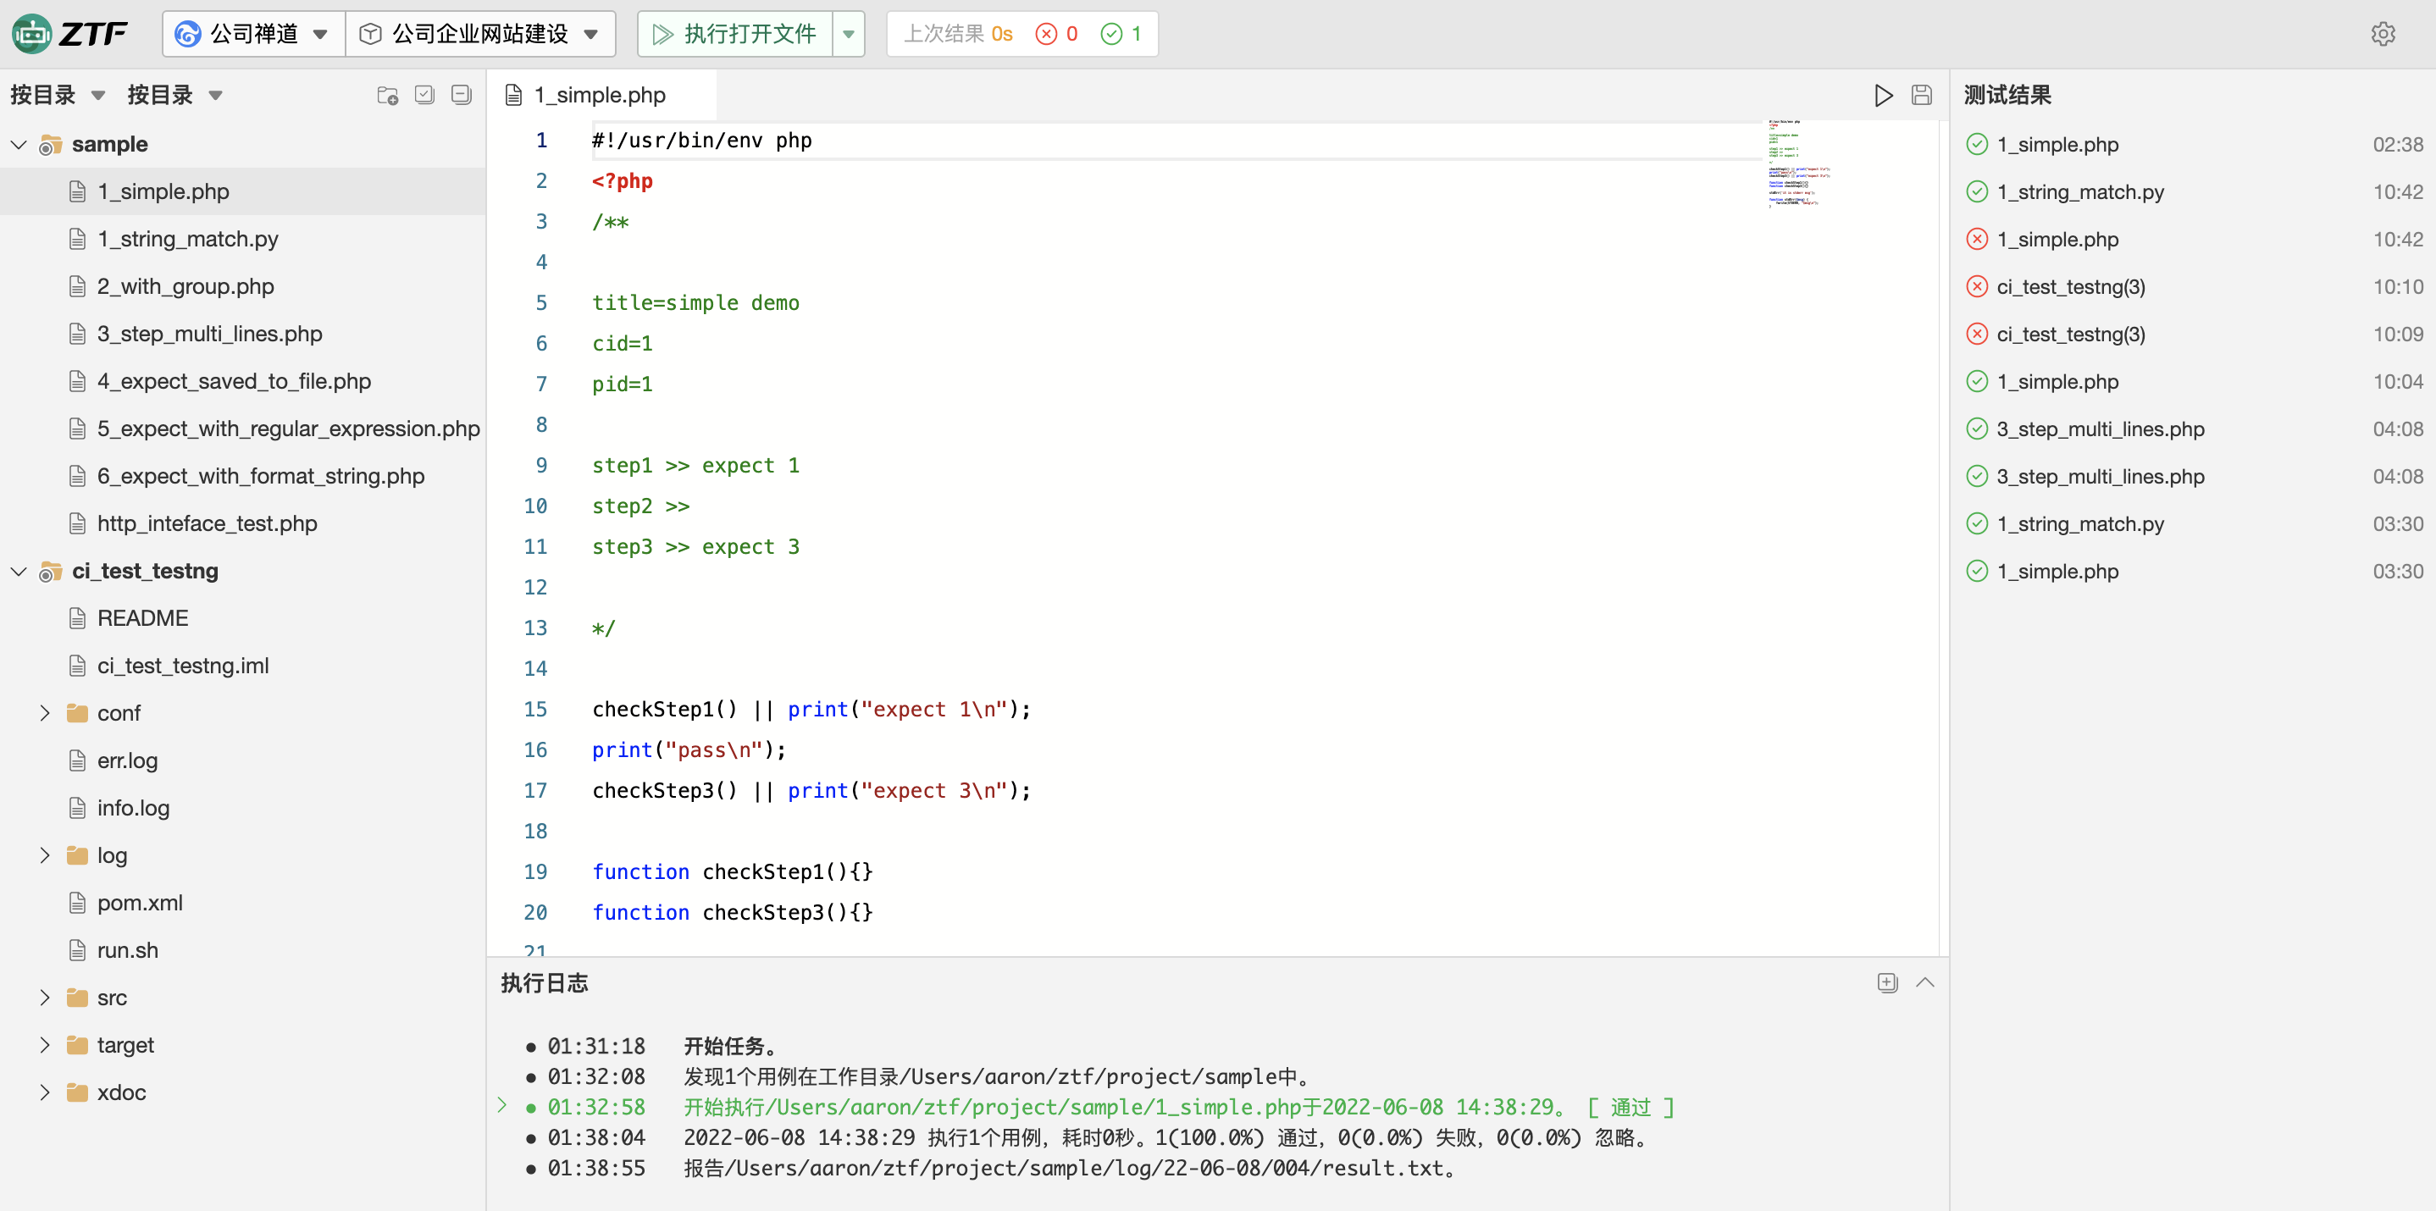Open the 公司禅道 site dropdown

point(253,34)
